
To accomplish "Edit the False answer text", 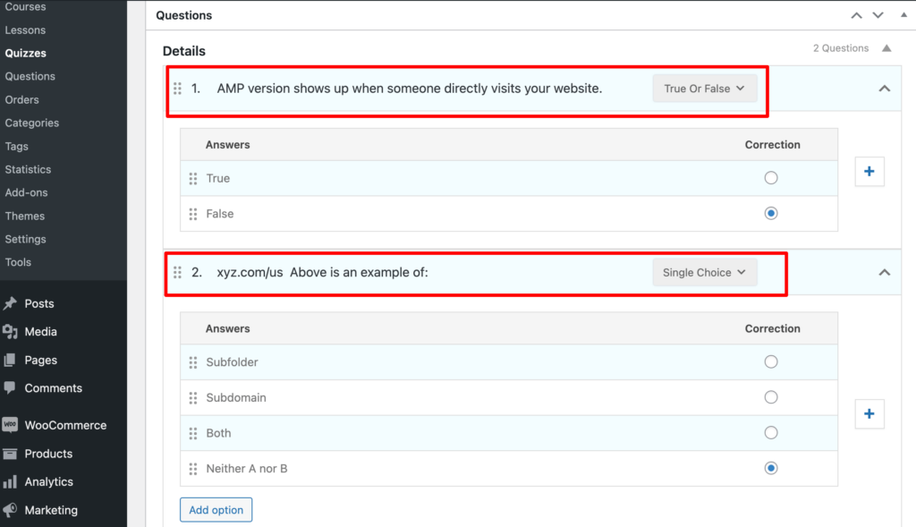I will point(220,214).
